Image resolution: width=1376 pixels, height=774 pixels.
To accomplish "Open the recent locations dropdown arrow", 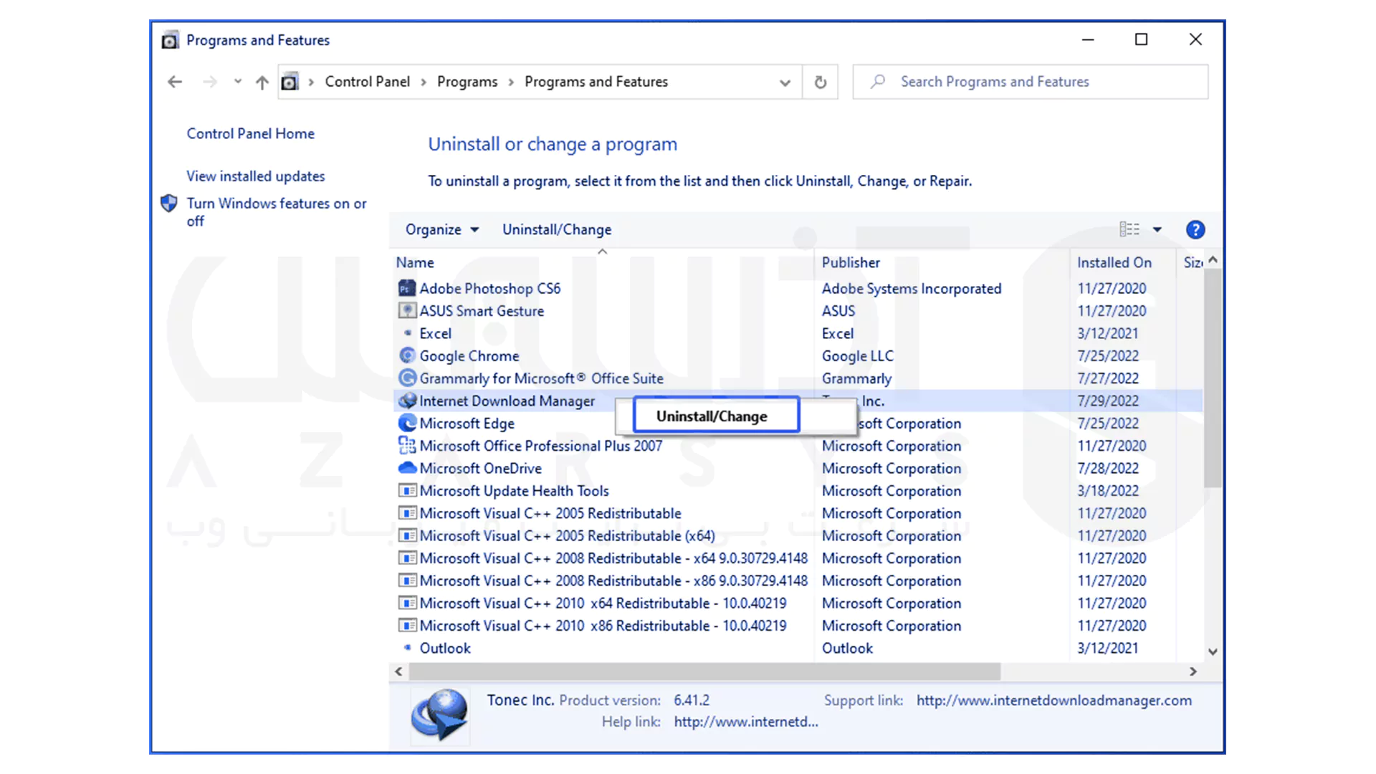I will (x=237, y=82).
